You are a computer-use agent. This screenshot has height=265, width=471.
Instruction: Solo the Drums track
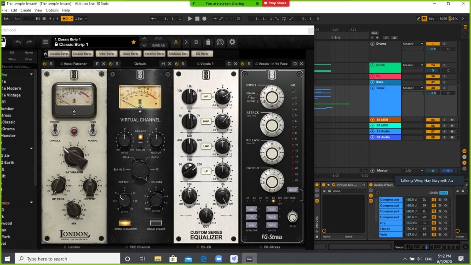click(x=444, y=44)
